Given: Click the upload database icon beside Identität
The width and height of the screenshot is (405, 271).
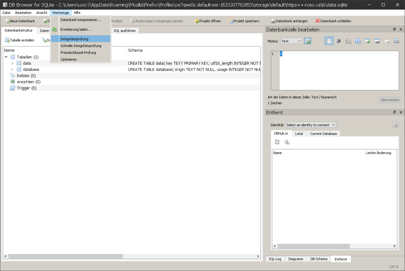Looking at the screenshot, I should [x=395, y=125].
